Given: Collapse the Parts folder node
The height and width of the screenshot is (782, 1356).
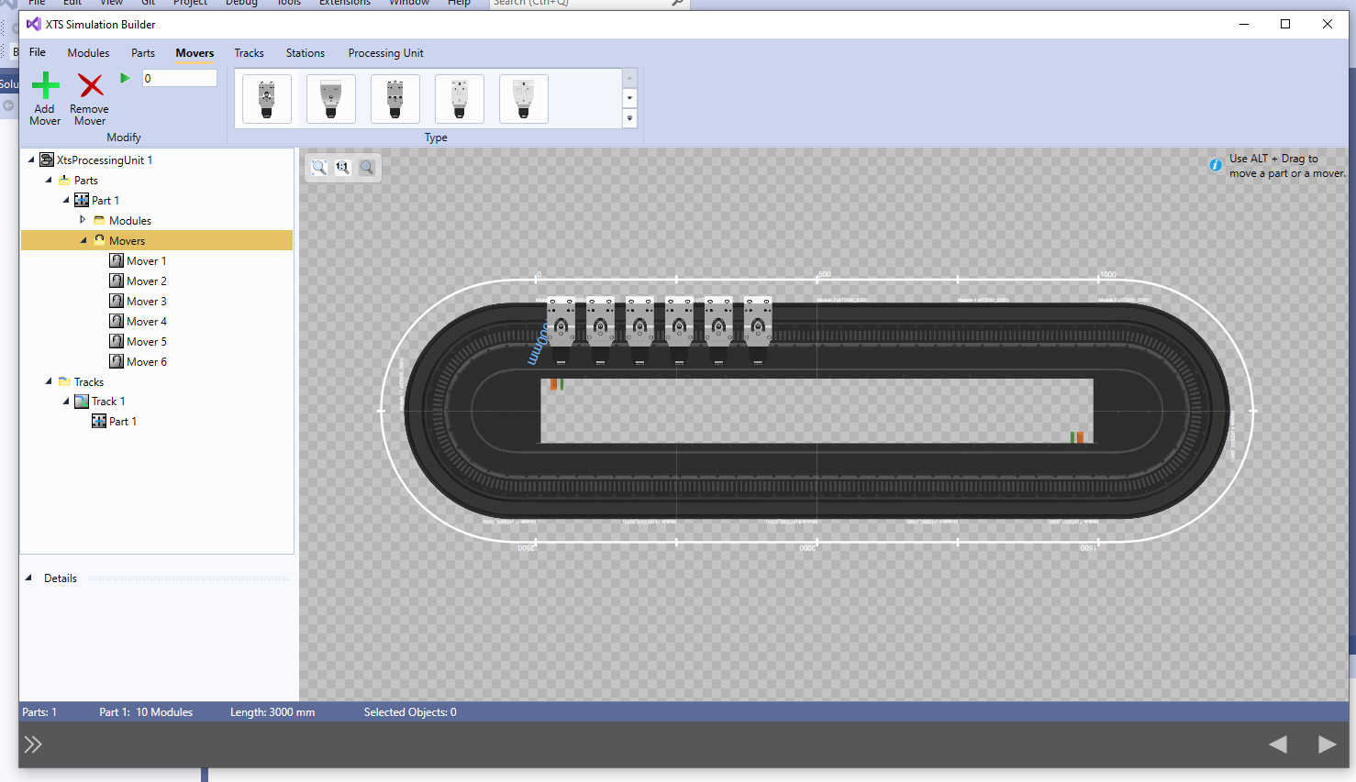Looking at the screenshot, I should point(49,180).
